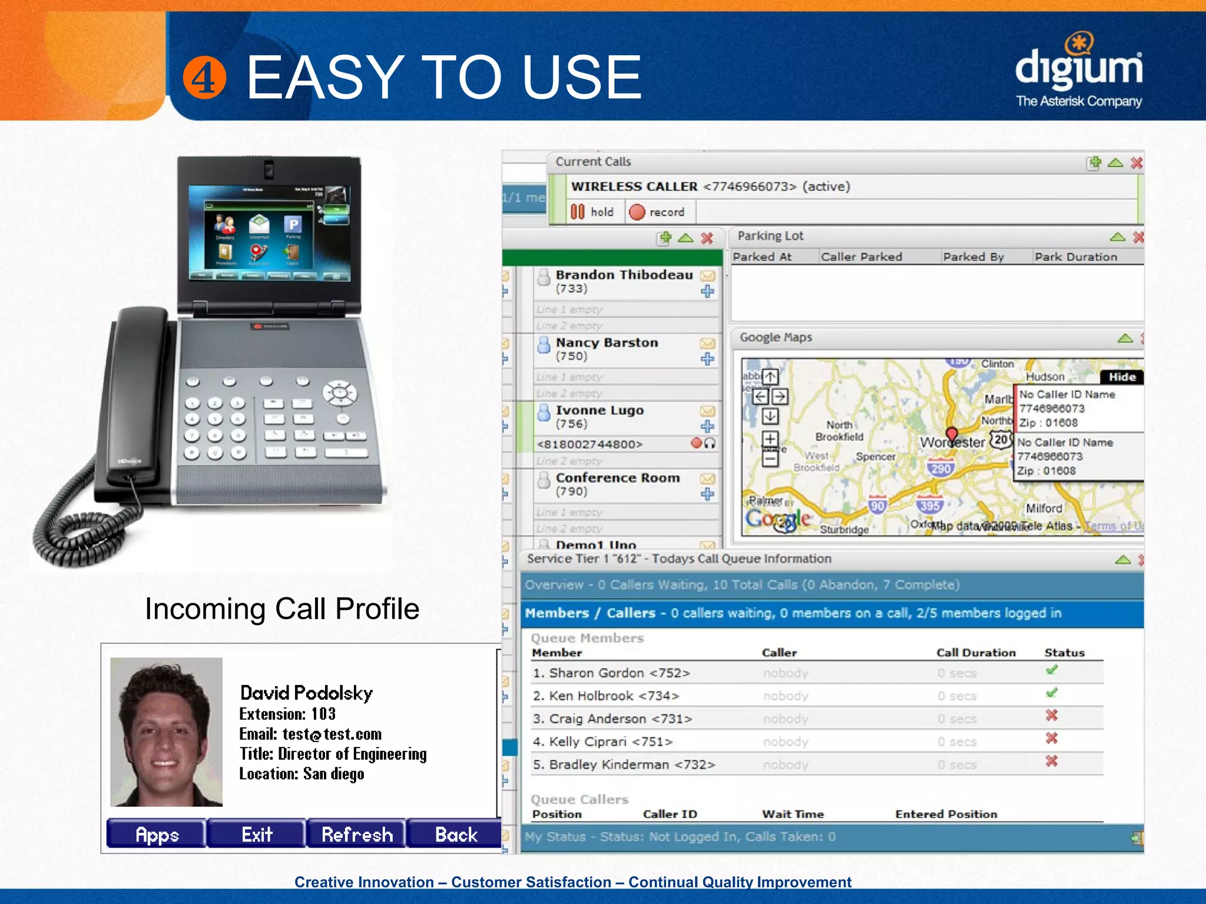Screen dimensions: 1206x904
Task: Pan map left with arrow control
Action: (760, 397)
